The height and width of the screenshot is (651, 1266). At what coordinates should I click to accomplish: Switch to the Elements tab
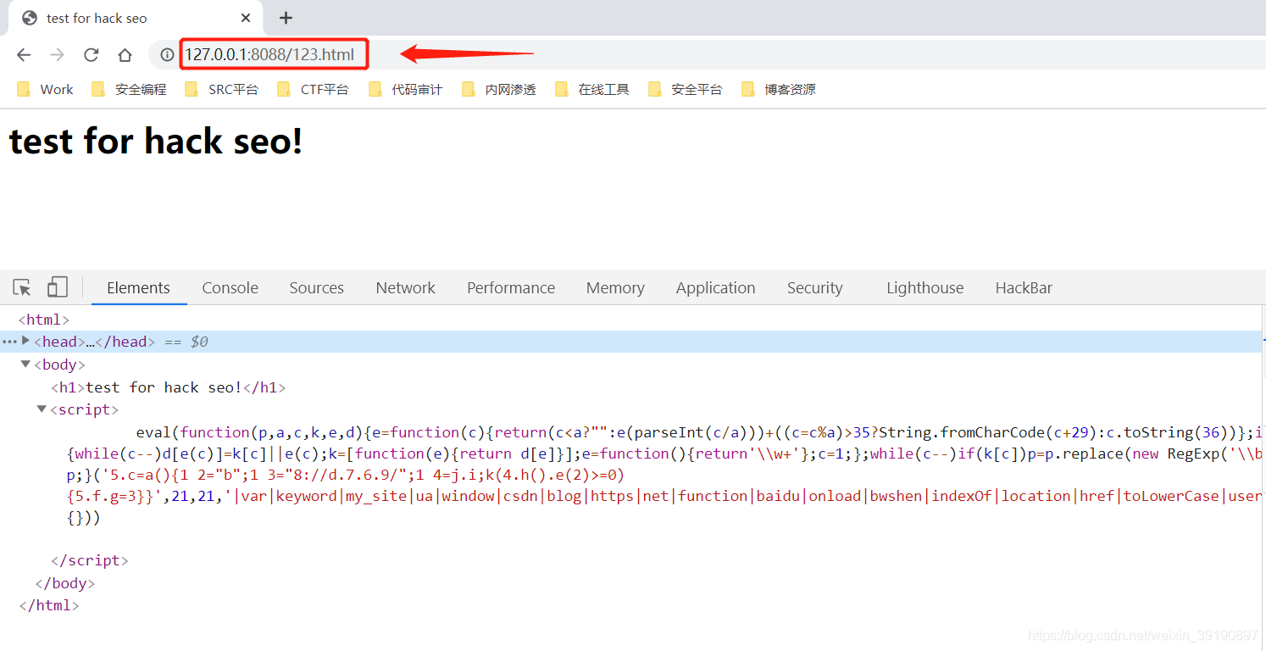[x=138, y=288]
